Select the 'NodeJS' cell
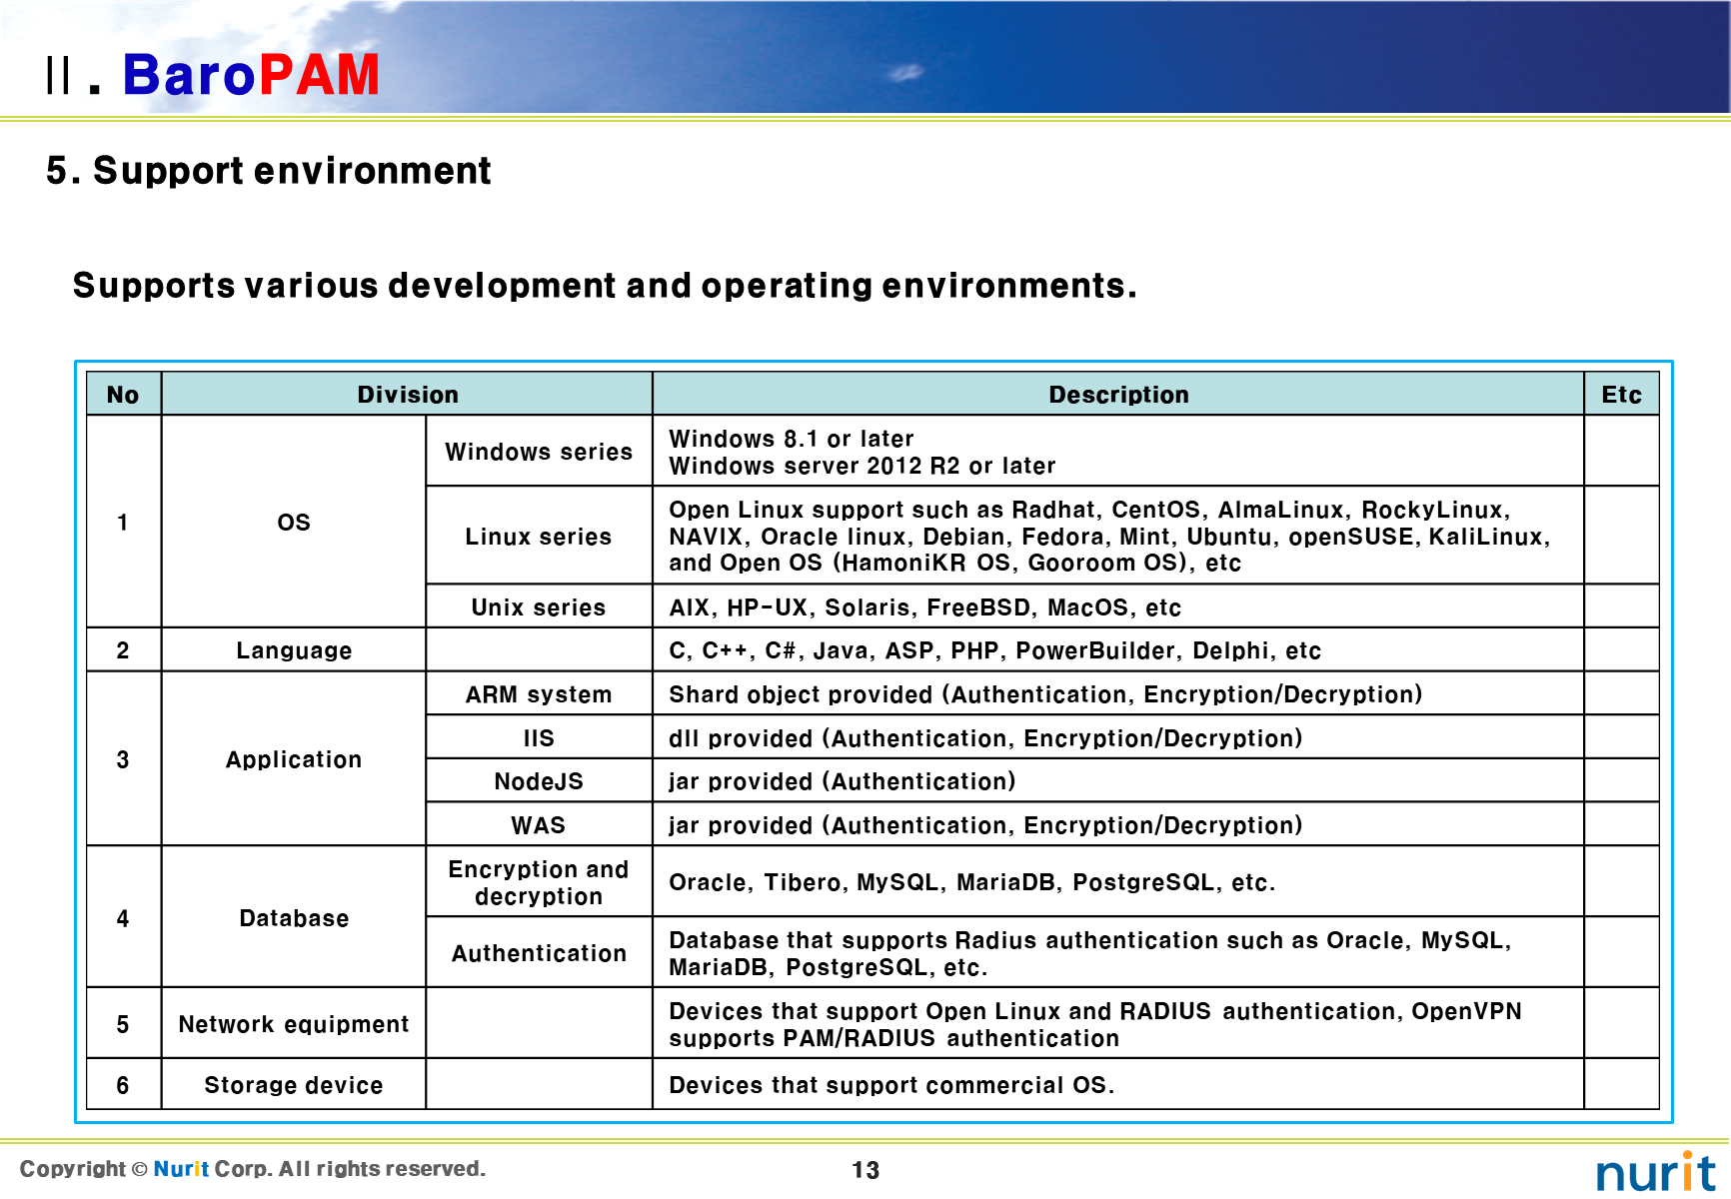Image resolution: width=1731 pixels, height=1199 pixels. coord(539,780)
